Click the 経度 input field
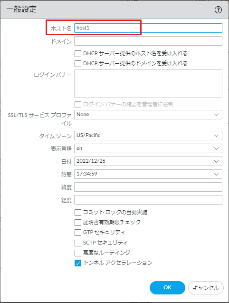229x303 pixels. click(148, 200)
